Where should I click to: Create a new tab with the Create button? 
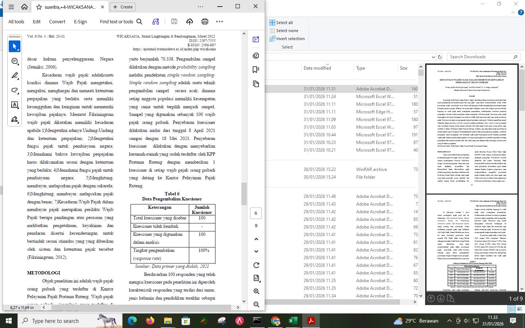pos(122,7)
